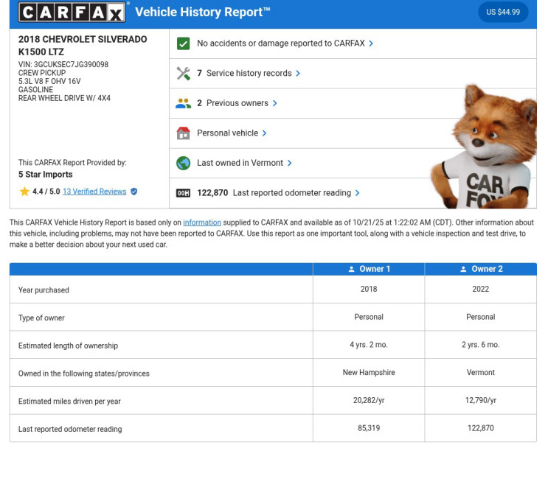The width and height of the screenshot is (548, 501).
Task: Open the 13 Verified Reviews link
Action: pyautogui.click(x=94, y=192)
